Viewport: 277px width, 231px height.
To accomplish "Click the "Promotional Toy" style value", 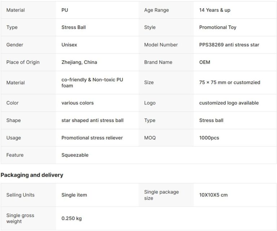I will click(217, 27).
